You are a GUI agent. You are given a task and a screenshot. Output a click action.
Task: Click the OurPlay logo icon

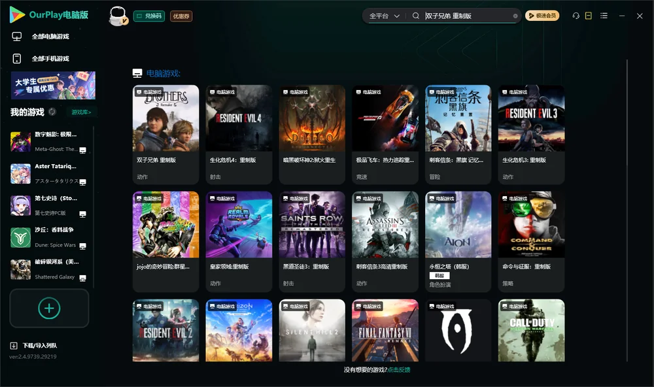tap(17, 14)
